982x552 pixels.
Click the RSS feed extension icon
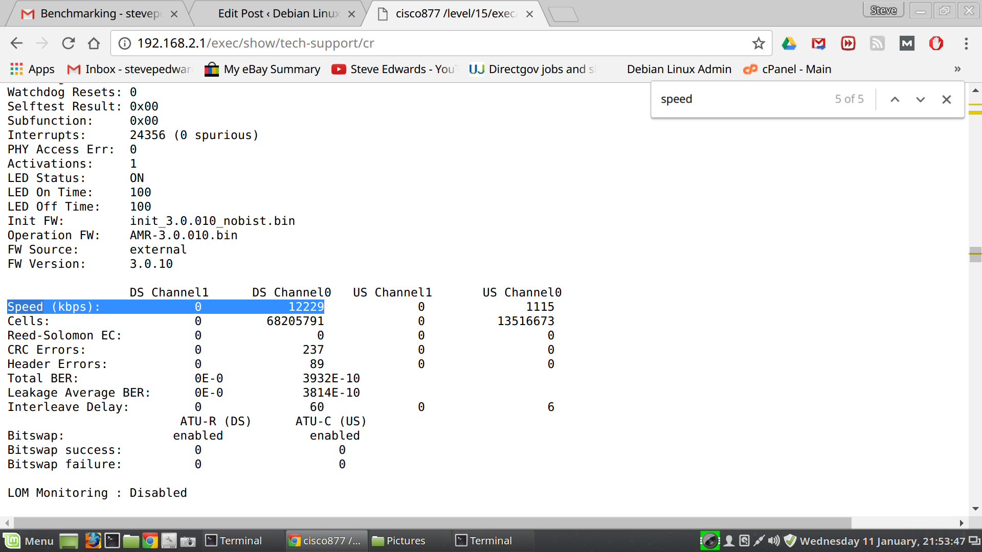(x=877, y=43)
